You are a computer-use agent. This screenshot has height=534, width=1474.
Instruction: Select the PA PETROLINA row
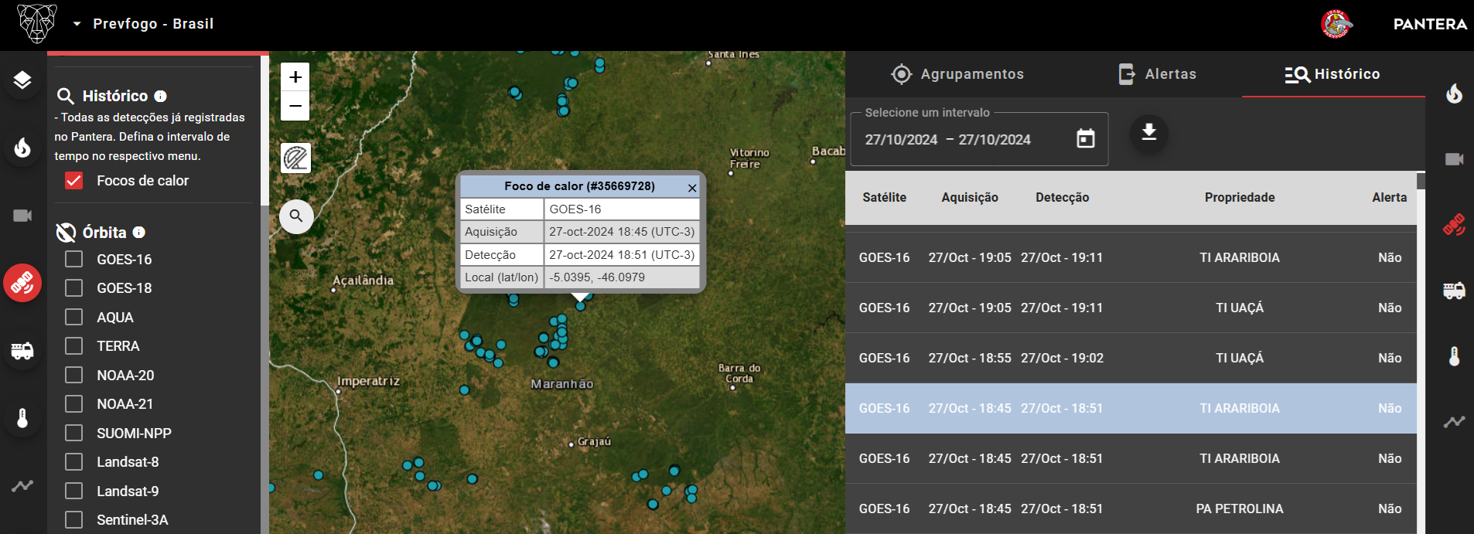pyautogui.click(x=1131, y=508)
